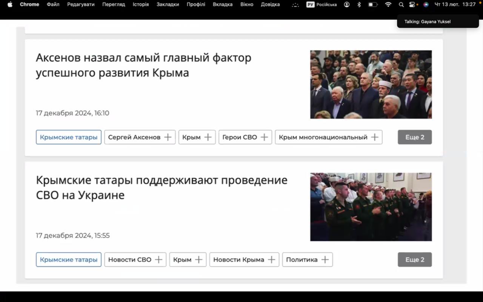Click the Talking: Gayana Yuksel notification

tap(438, 22)
